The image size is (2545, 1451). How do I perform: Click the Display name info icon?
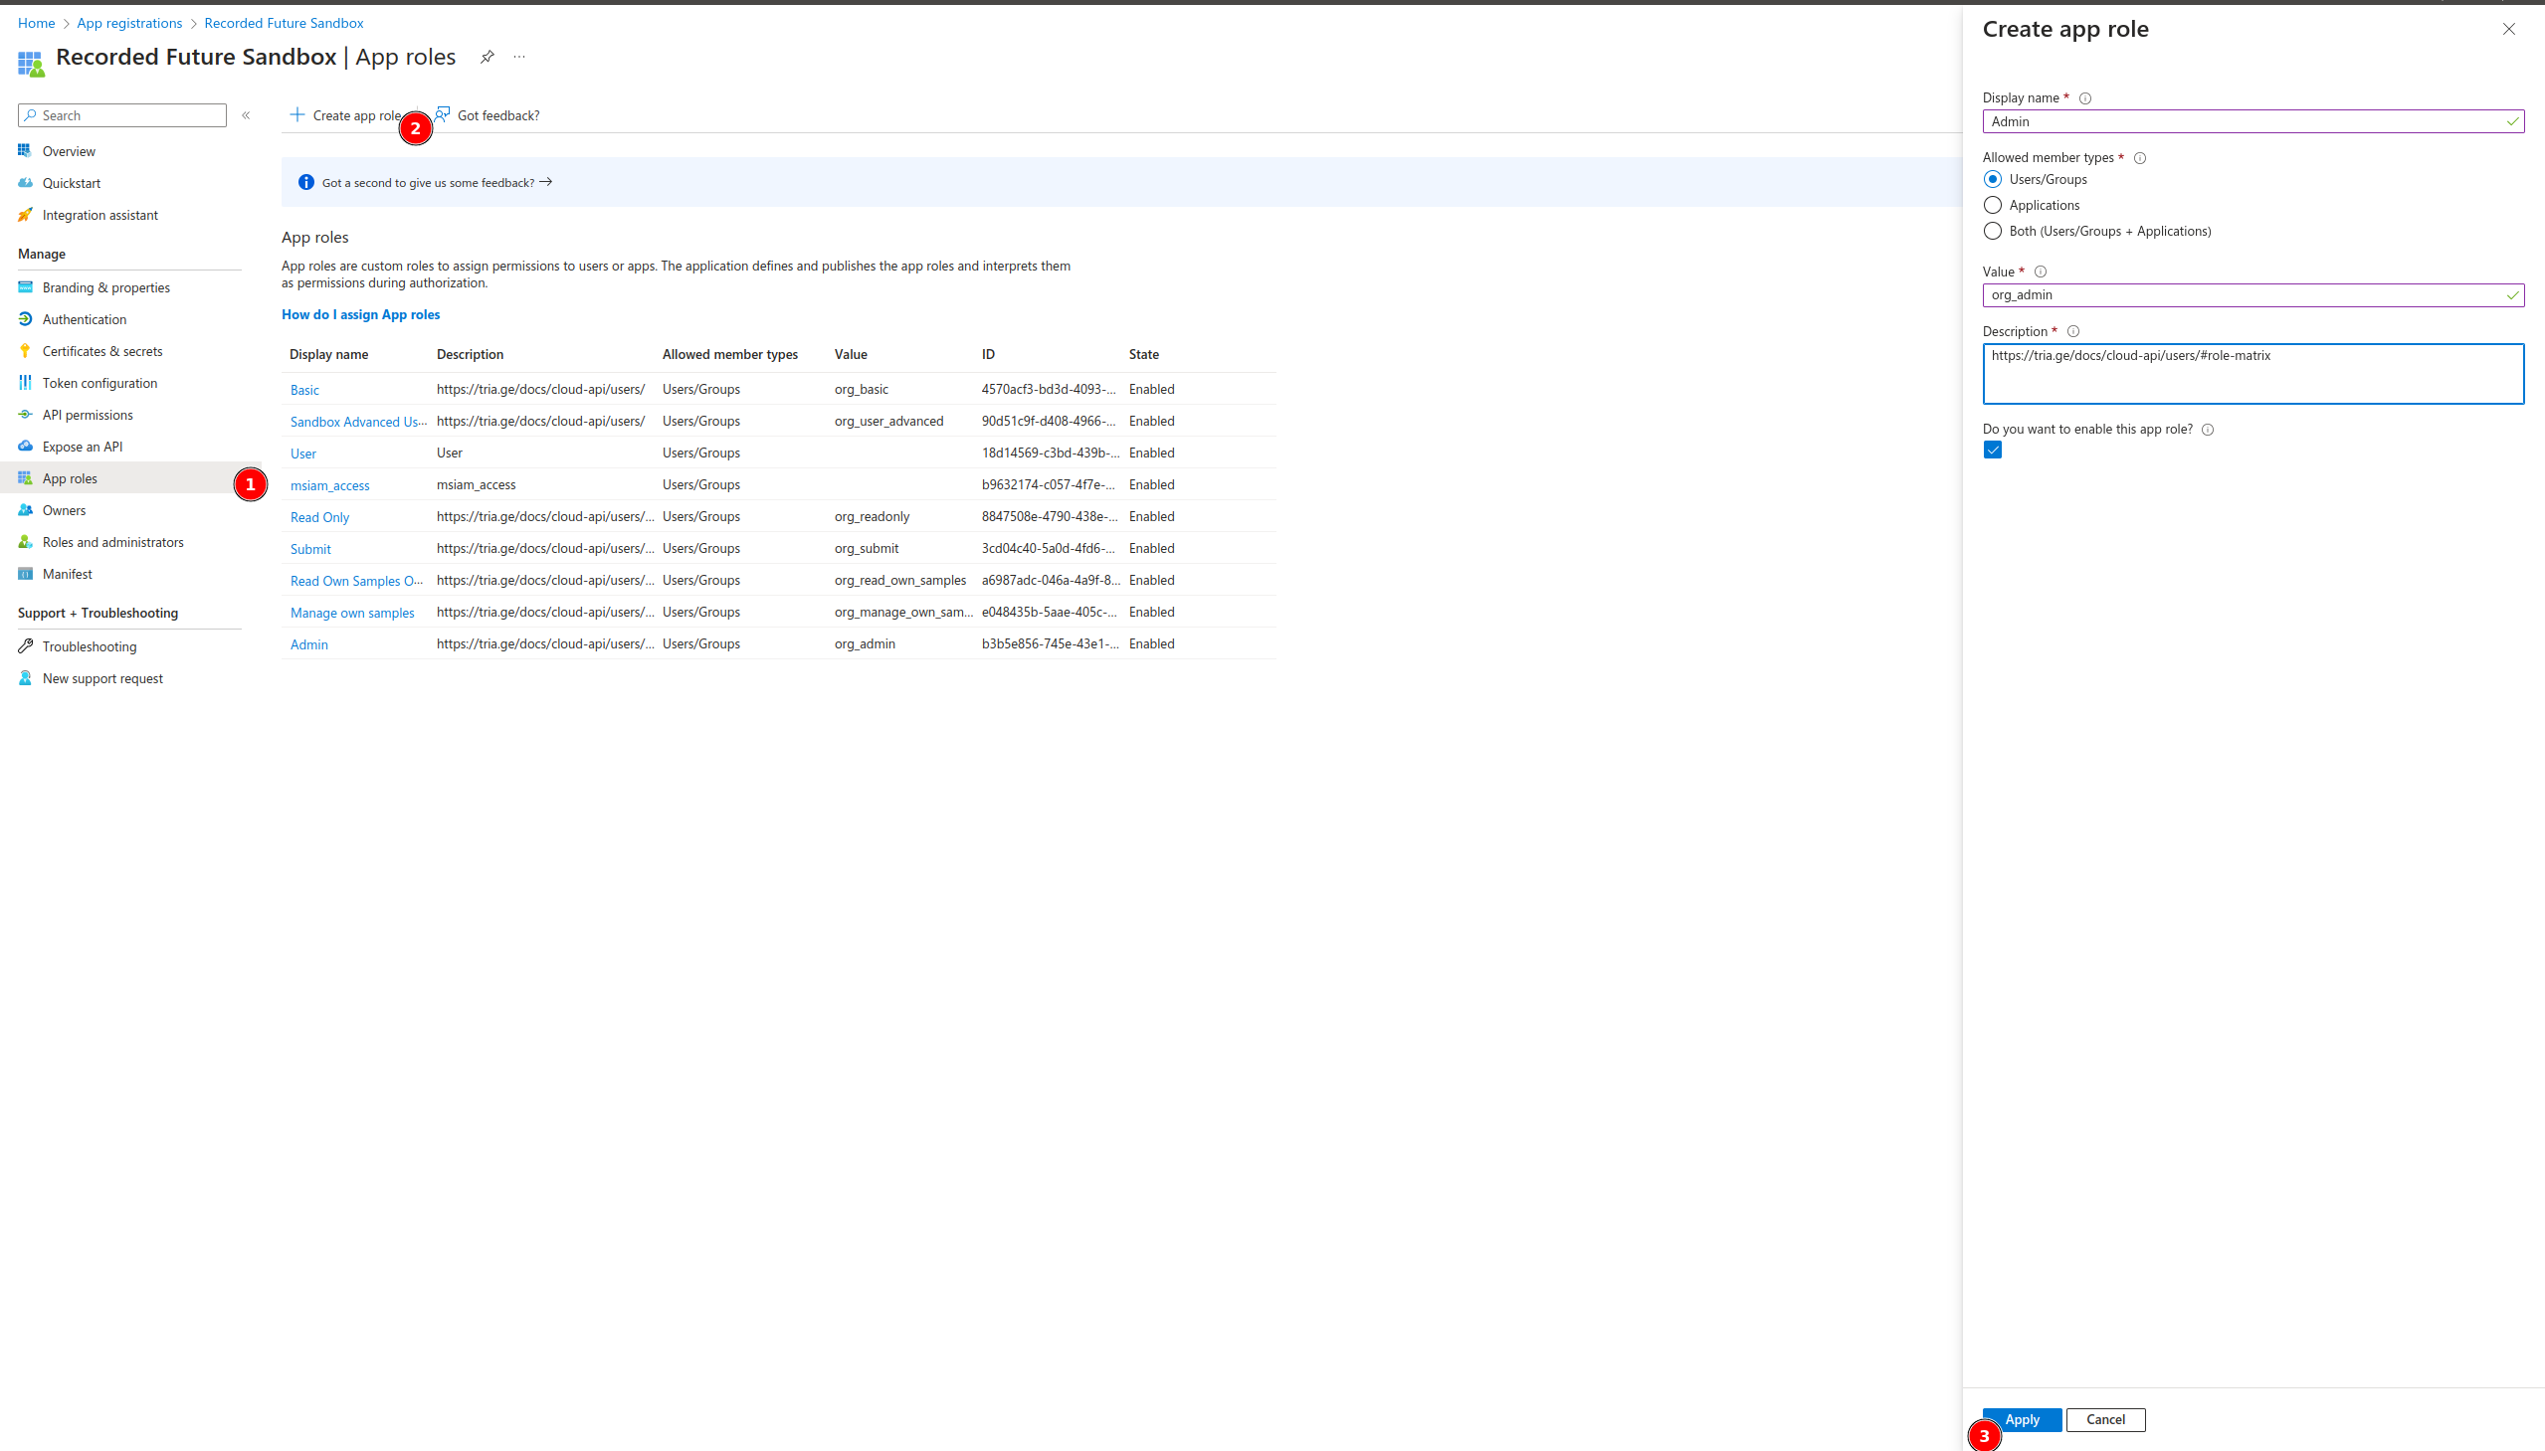coord(2084,98)
